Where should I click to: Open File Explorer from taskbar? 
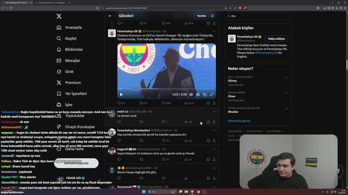186,192
